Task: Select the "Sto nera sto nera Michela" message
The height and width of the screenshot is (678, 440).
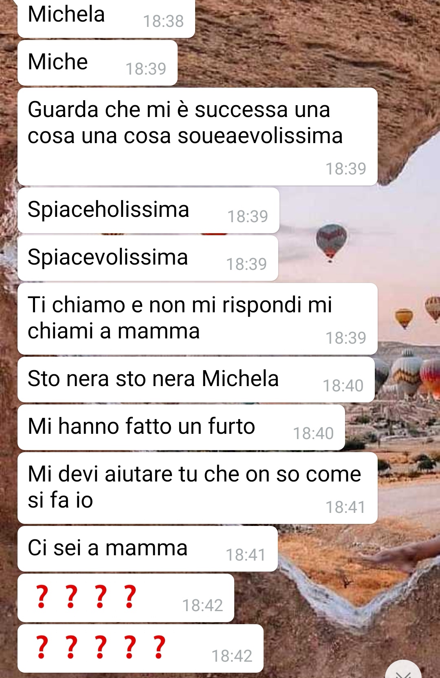Action: pos(196,380)
